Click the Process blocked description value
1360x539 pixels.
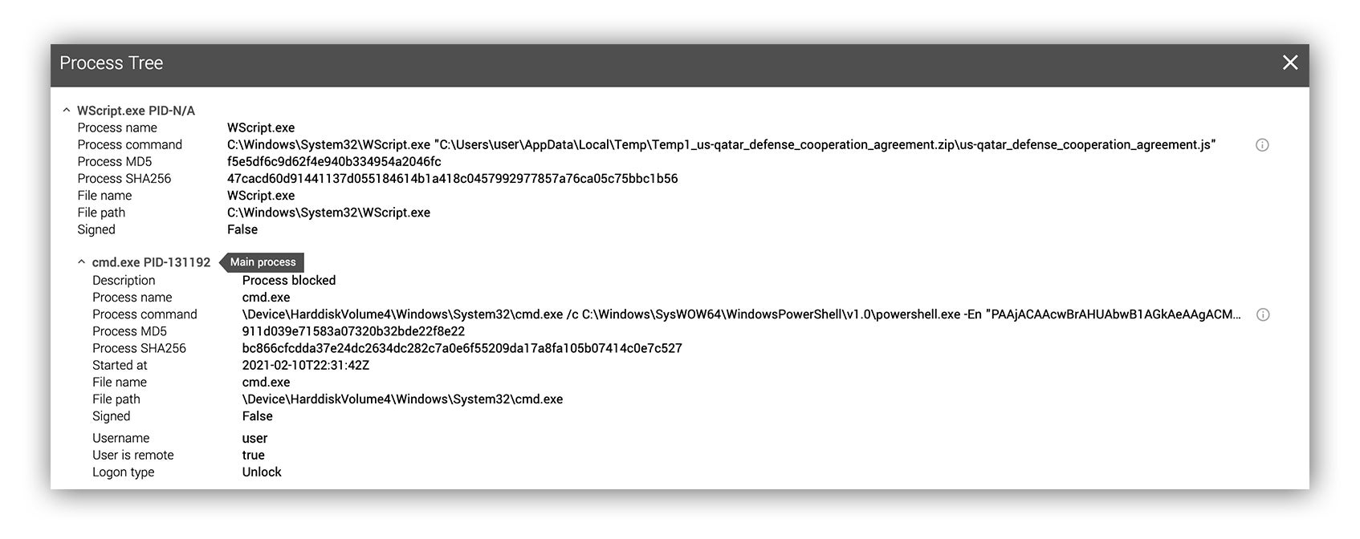pos(289,281)
